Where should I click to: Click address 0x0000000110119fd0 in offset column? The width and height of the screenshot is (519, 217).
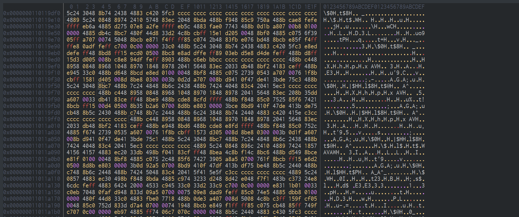[32, 113]
